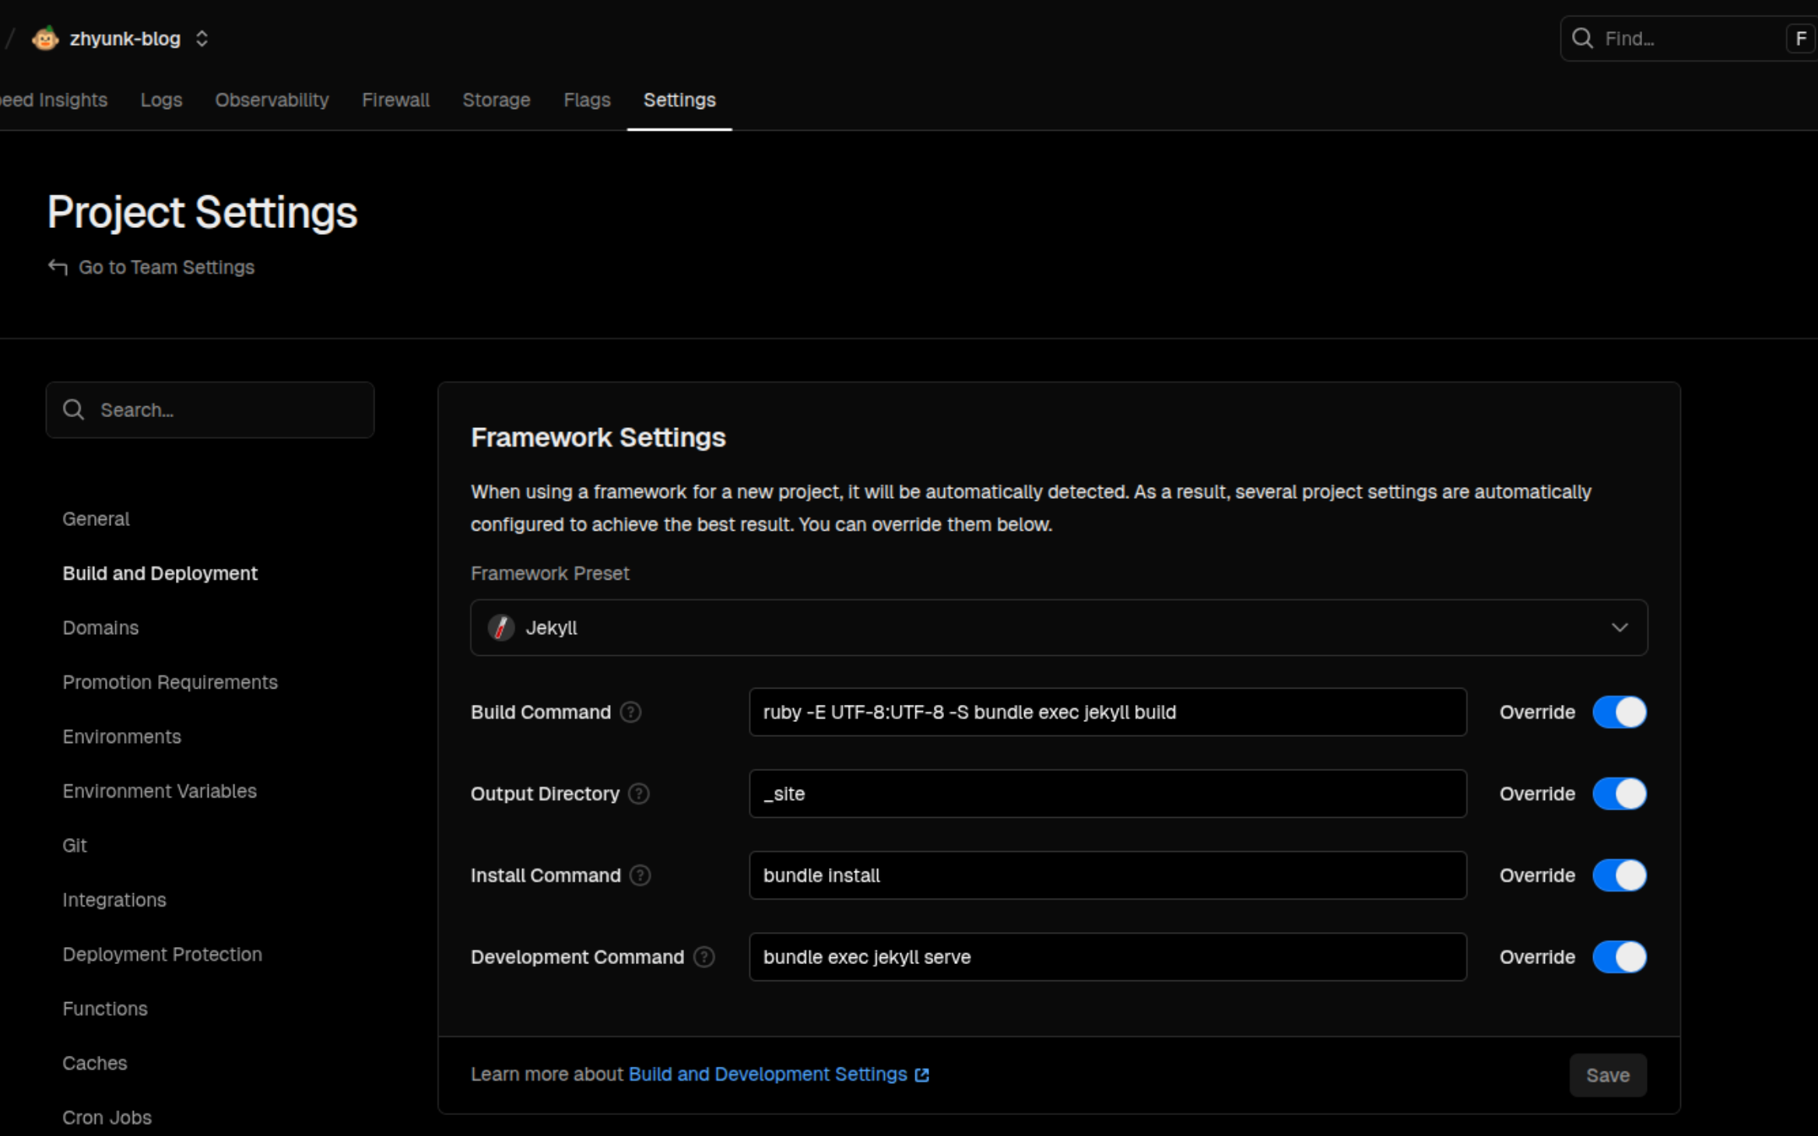
Task: Click into the Build Command text field
Action: pos(1107,712)
